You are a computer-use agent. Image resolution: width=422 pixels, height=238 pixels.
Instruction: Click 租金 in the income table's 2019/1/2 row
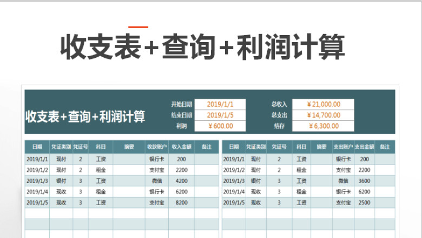101,170
